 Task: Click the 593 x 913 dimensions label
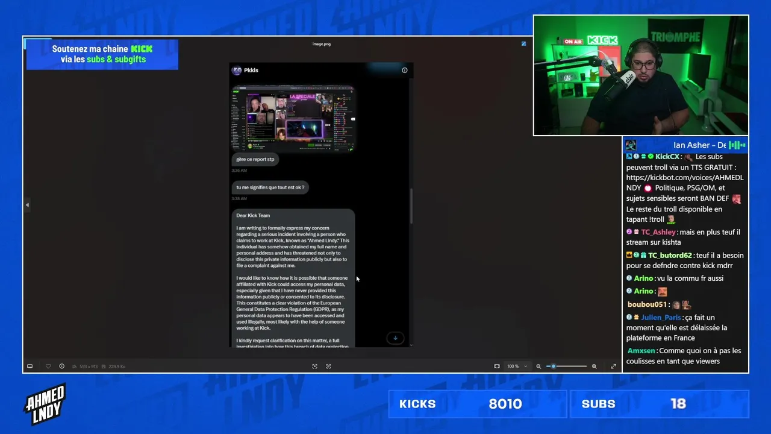88,366
